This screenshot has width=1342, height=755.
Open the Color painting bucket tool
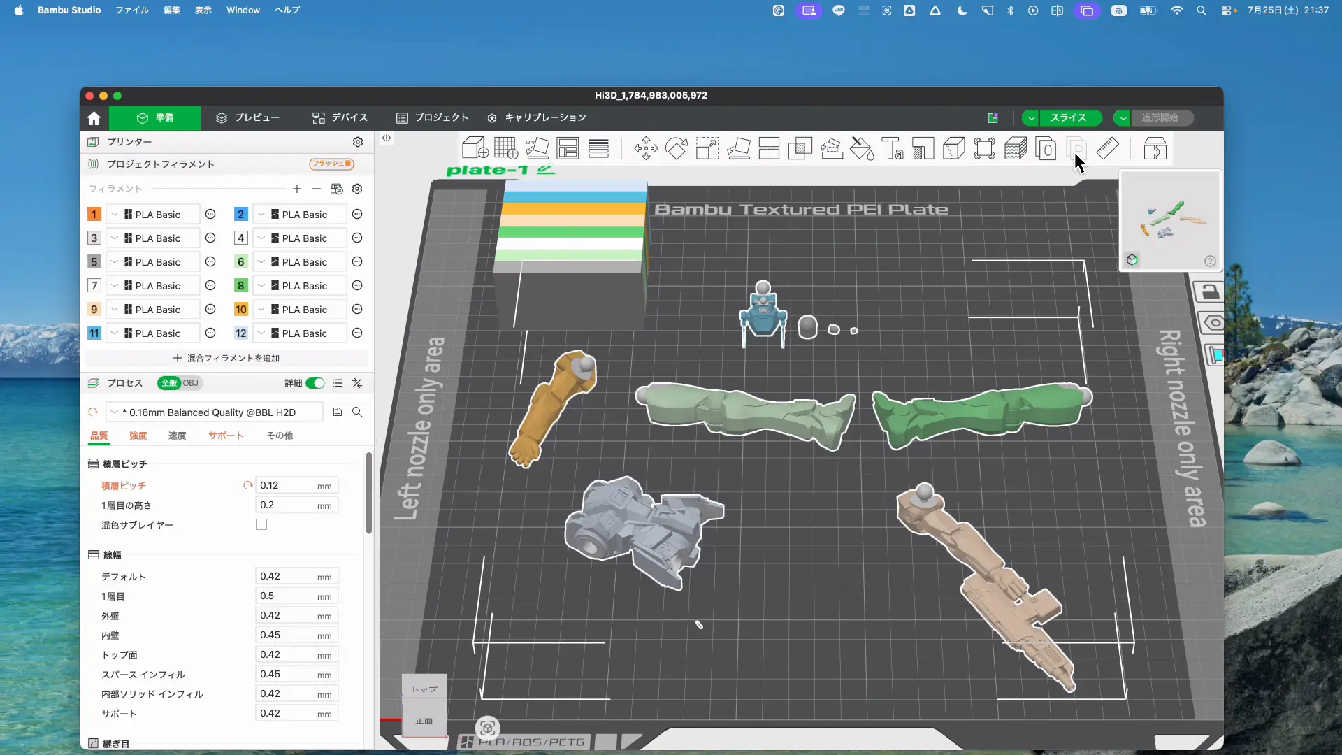[x=862, y=148]
